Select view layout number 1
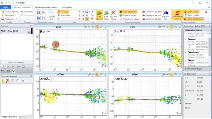 click(79, 12)
